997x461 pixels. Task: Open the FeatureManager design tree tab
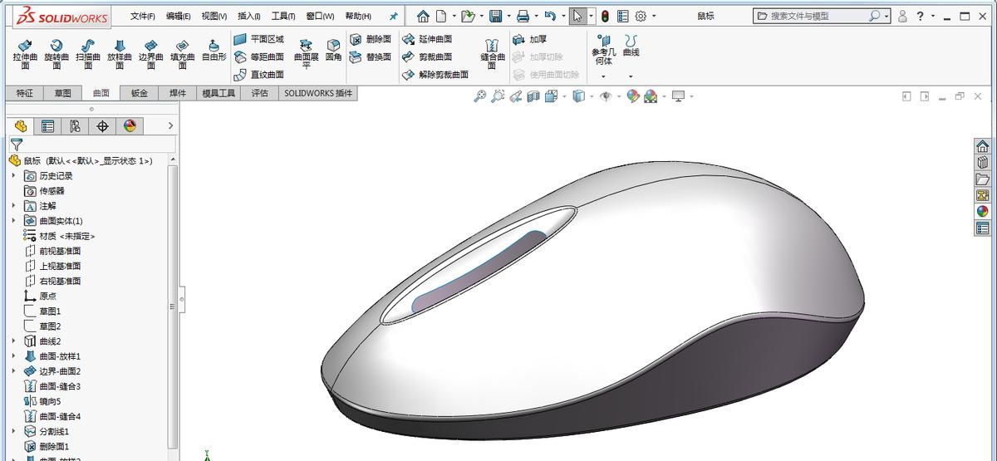[x=21, y=126]
